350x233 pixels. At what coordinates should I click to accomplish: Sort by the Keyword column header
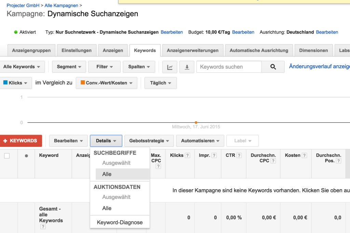point(49,155)
